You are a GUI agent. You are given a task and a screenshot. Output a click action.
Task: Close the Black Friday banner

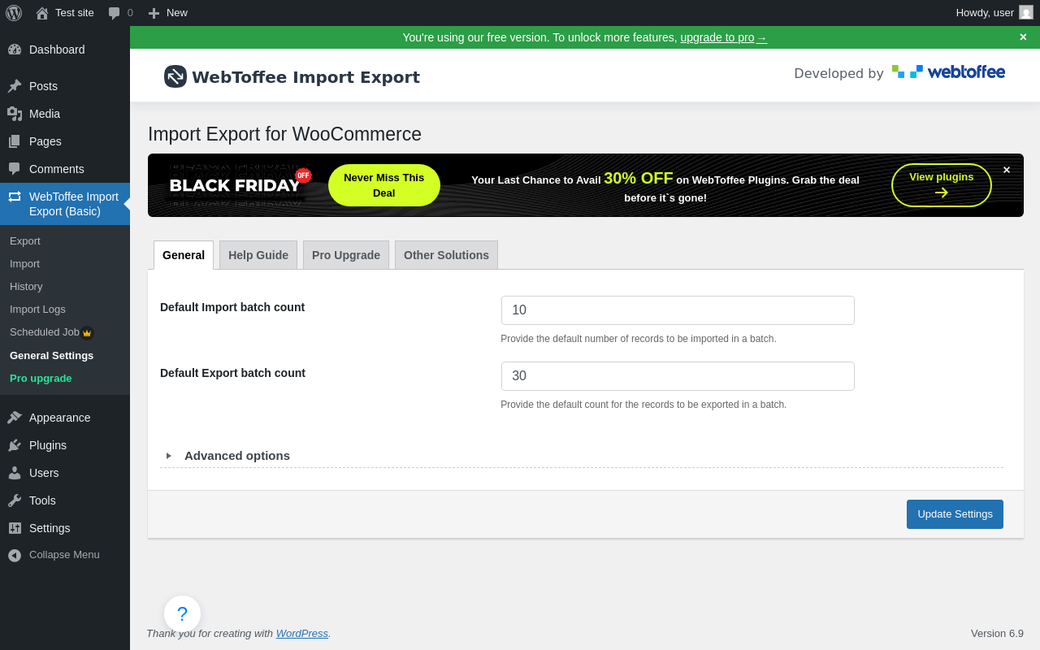[x=1007, y=170]
